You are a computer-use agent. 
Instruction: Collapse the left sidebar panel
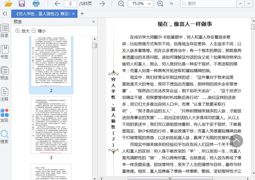coord(5,14)
